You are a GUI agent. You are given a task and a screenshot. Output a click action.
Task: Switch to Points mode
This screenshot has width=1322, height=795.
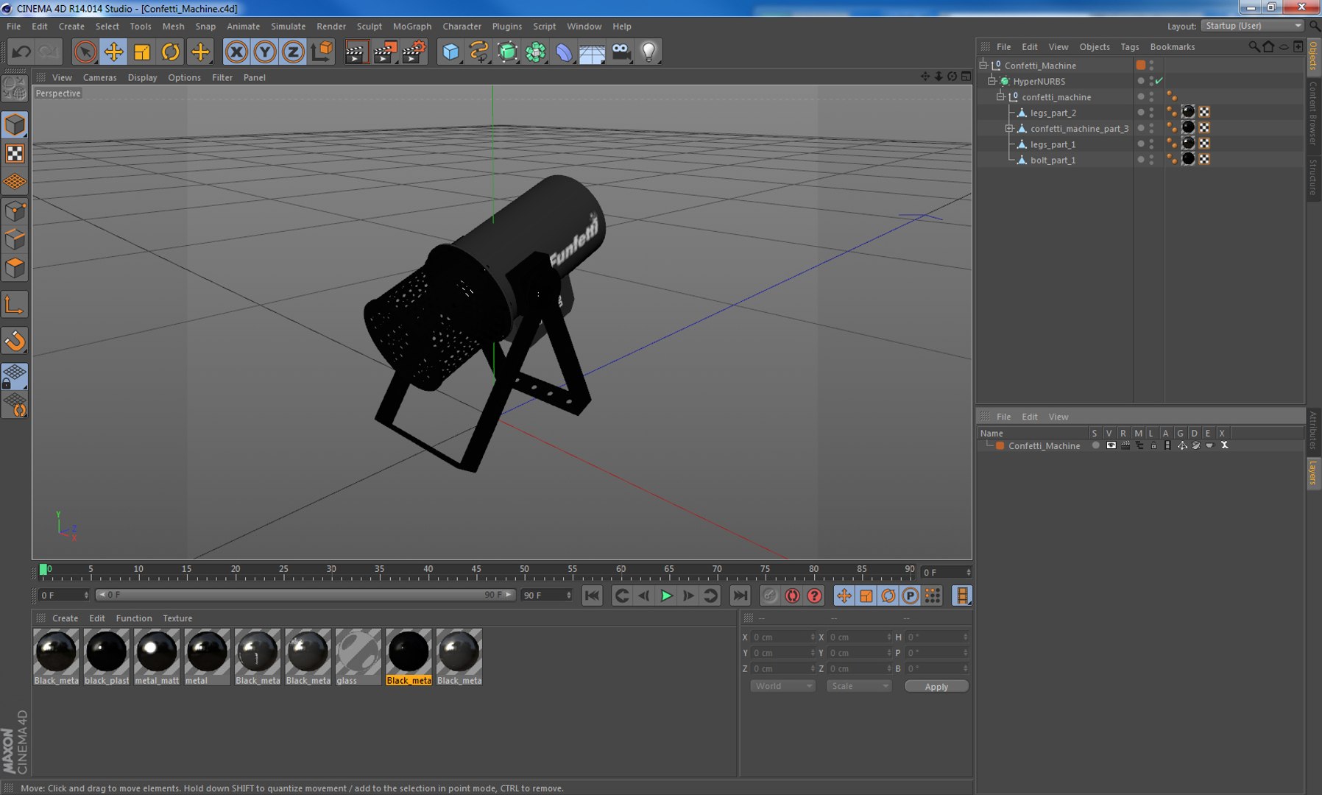(x=15, y=212)
